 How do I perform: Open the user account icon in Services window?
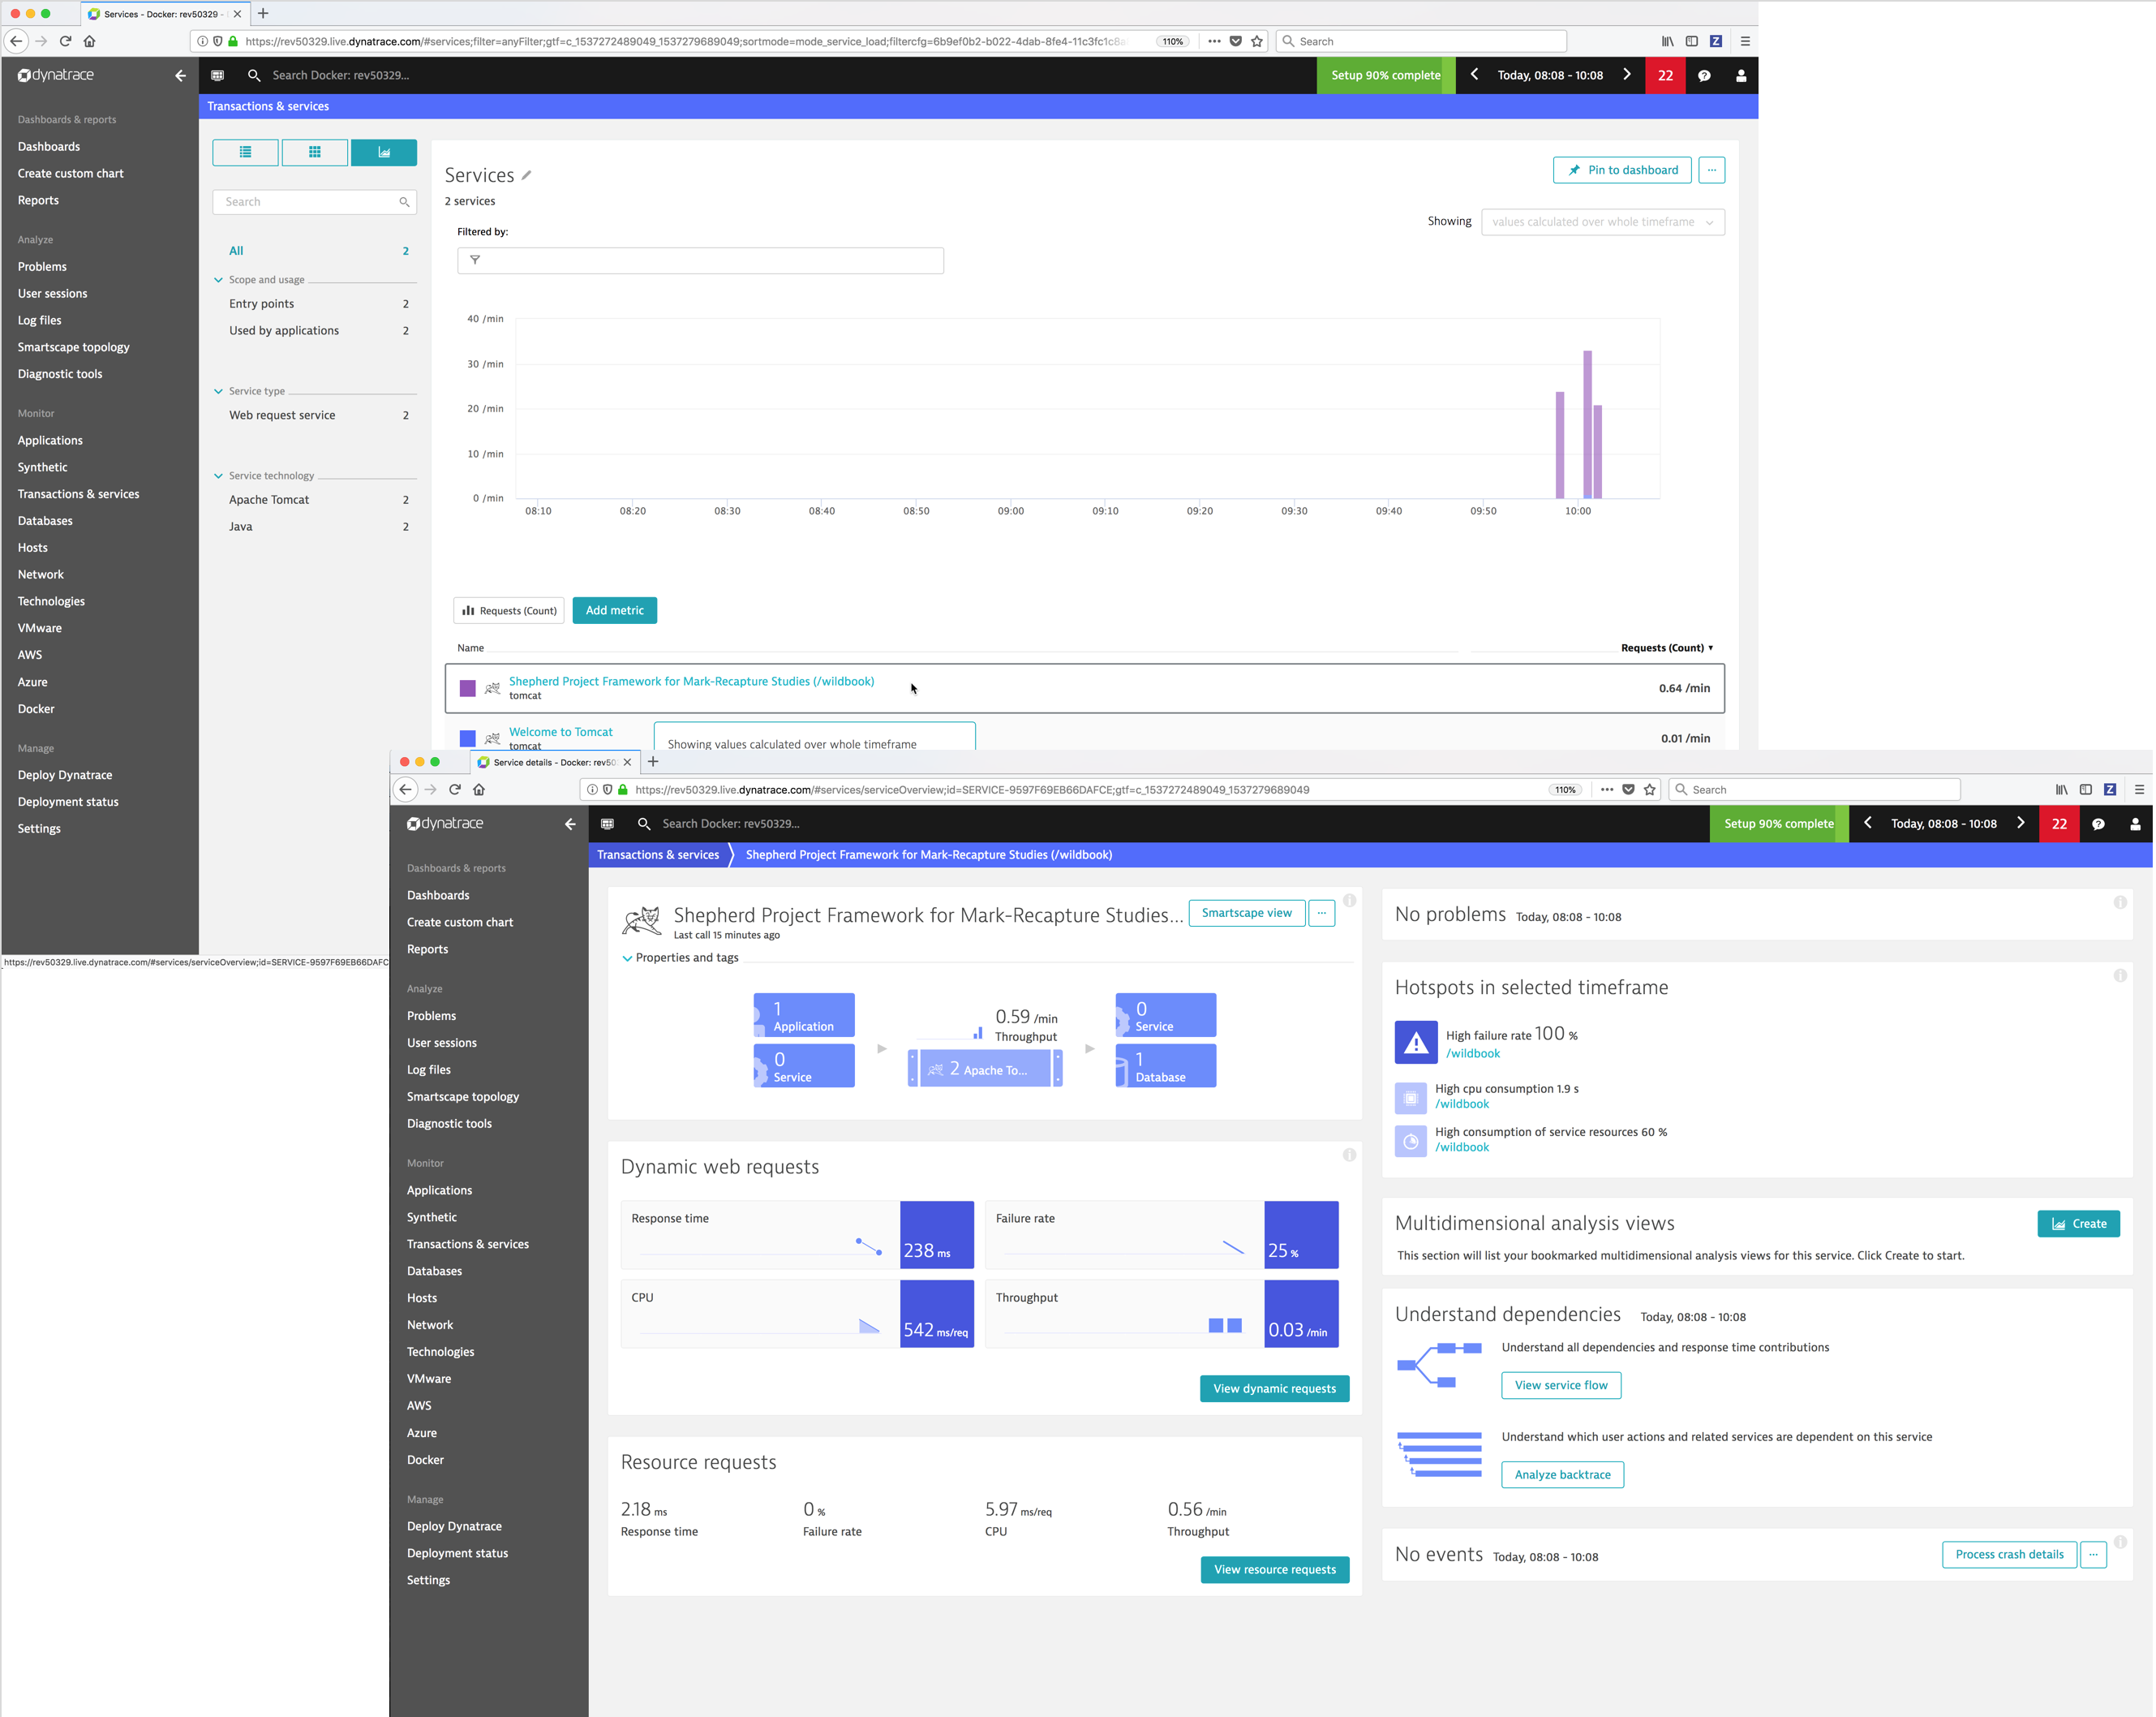click(1741, 75)
